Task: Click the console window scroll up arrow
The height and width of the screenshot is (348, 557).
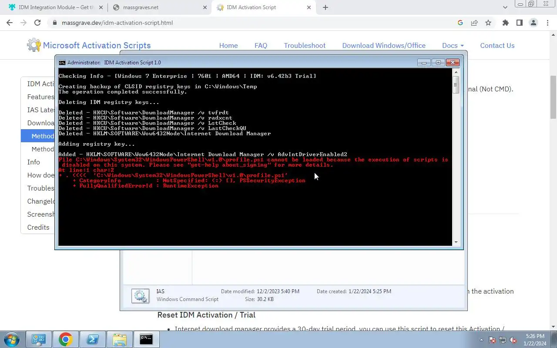Action: click(456, 73)
